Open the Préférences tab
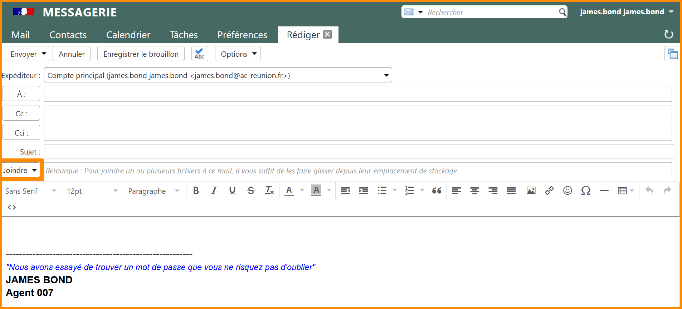 click(x=242, y=35)
